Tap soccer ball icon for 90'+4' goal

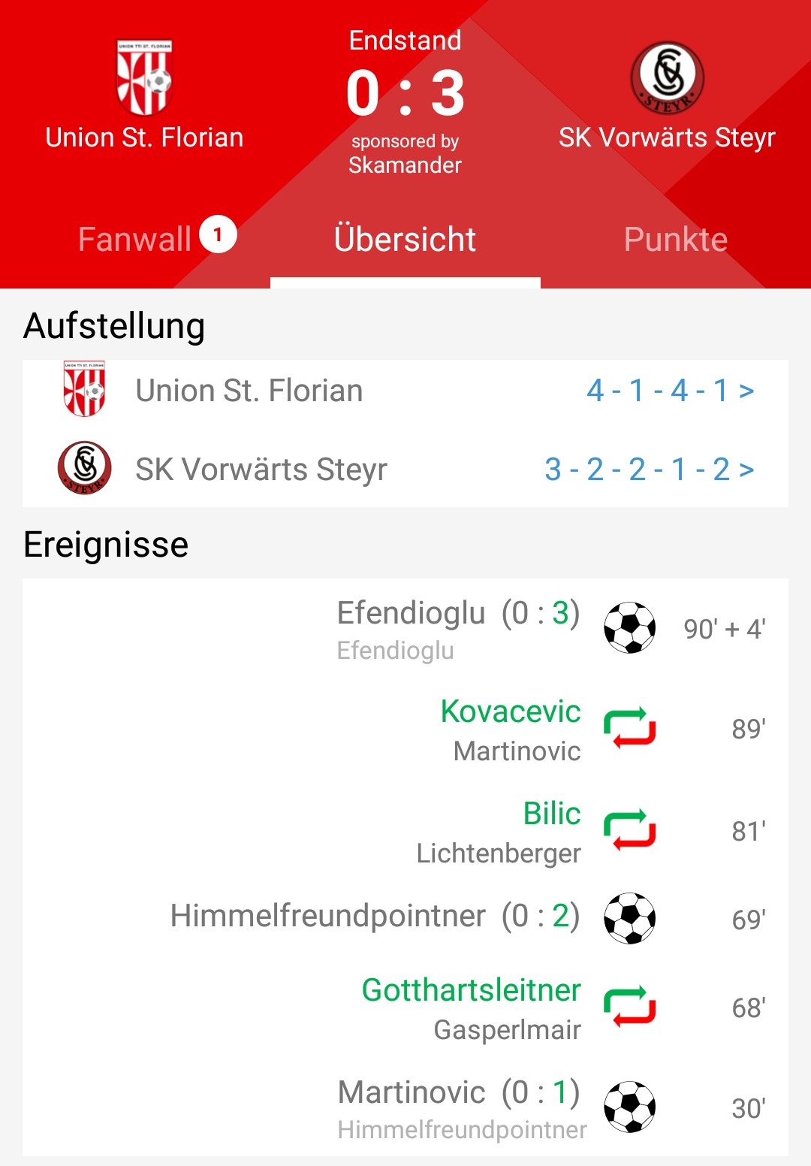629,627
